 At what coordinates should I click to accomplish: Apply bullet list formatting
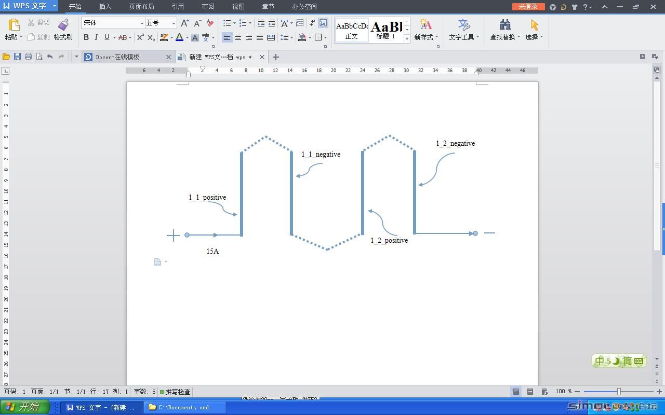[x=227, y=23]
